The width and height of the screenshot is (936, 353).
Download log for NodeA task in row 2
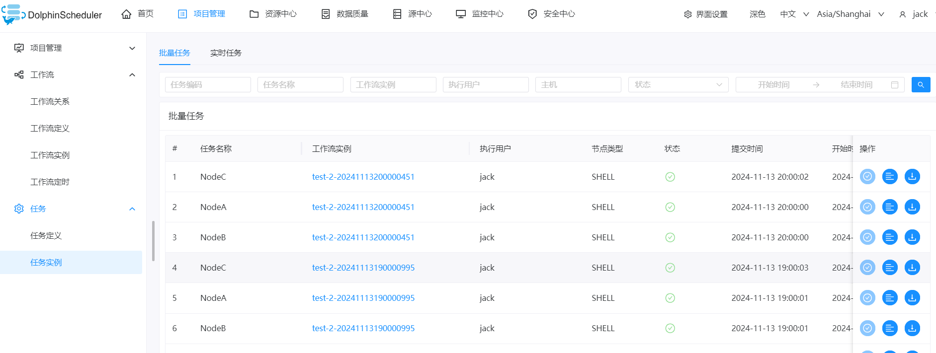coord(912,207)
